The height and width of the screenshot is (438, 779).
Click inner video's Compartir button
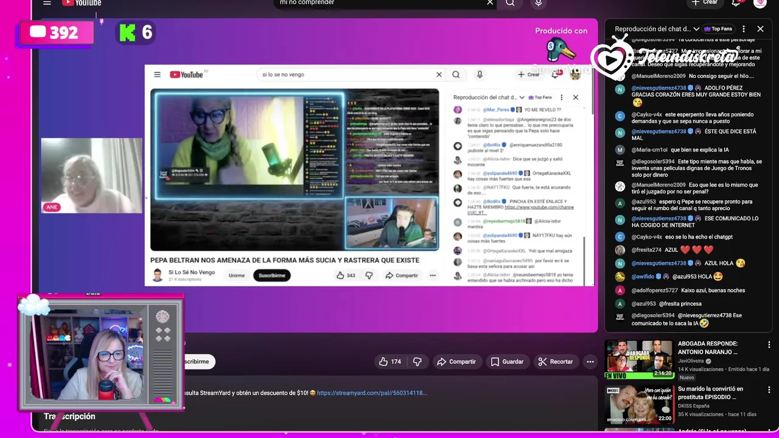pyautogui.click(x=402, y=275)
